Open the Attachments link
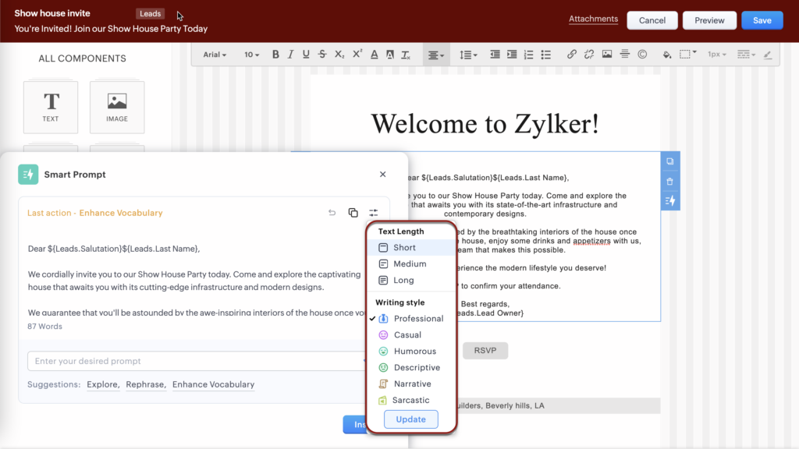Image resolution: width=799 pixels, height=449 pixels. point(593,19)
